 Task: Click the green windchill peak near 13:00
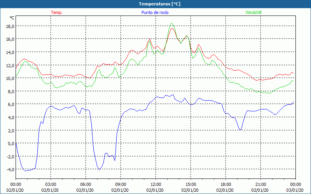point(171,23)
